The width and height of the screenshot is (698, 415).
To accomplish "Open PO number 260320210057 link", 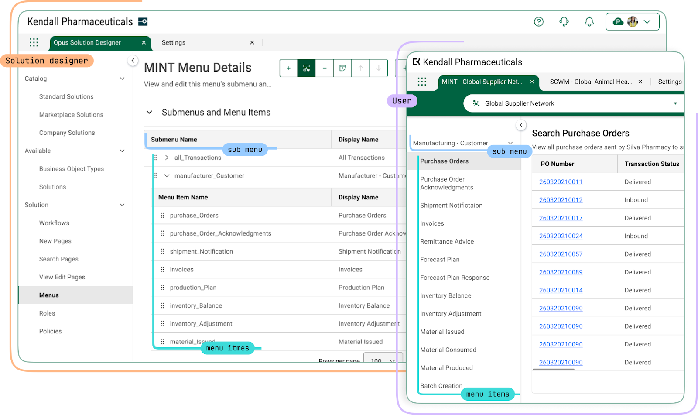I will pos(561,254).
